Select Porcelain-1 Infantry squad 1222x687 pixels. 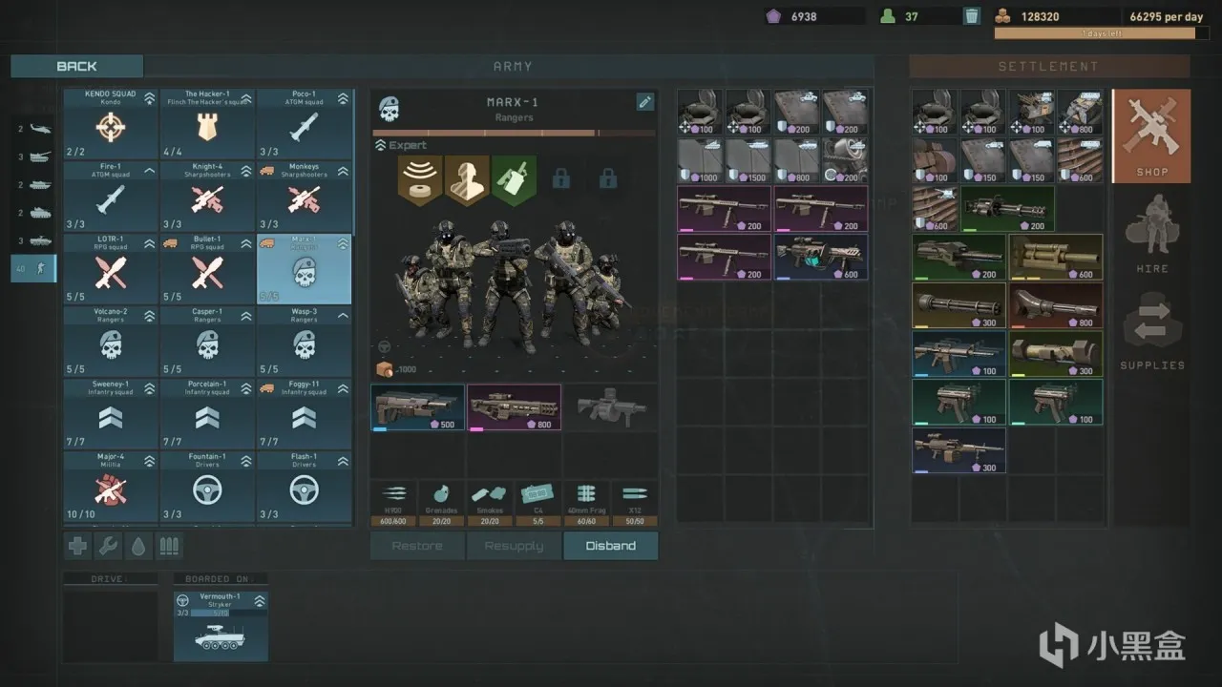point(207,414)
